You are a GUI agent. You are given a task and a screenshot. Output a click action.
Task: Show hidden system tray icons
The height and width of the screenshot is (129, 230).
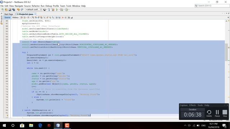pos(185,125)
